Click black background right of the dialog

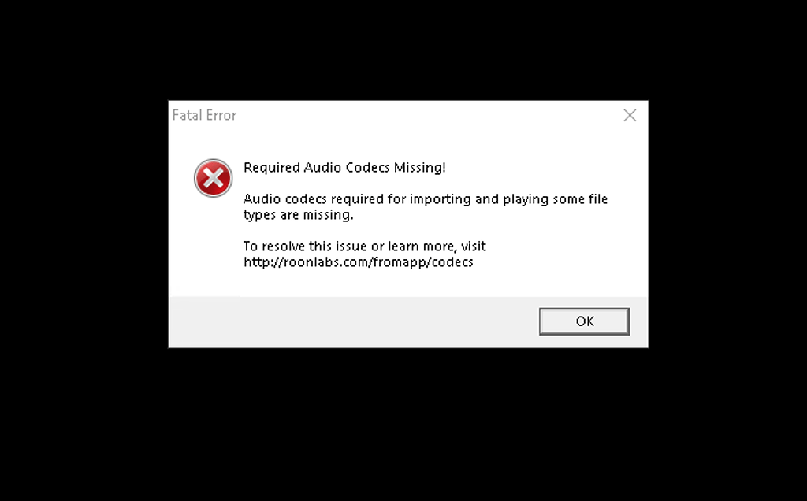point(727,225)
